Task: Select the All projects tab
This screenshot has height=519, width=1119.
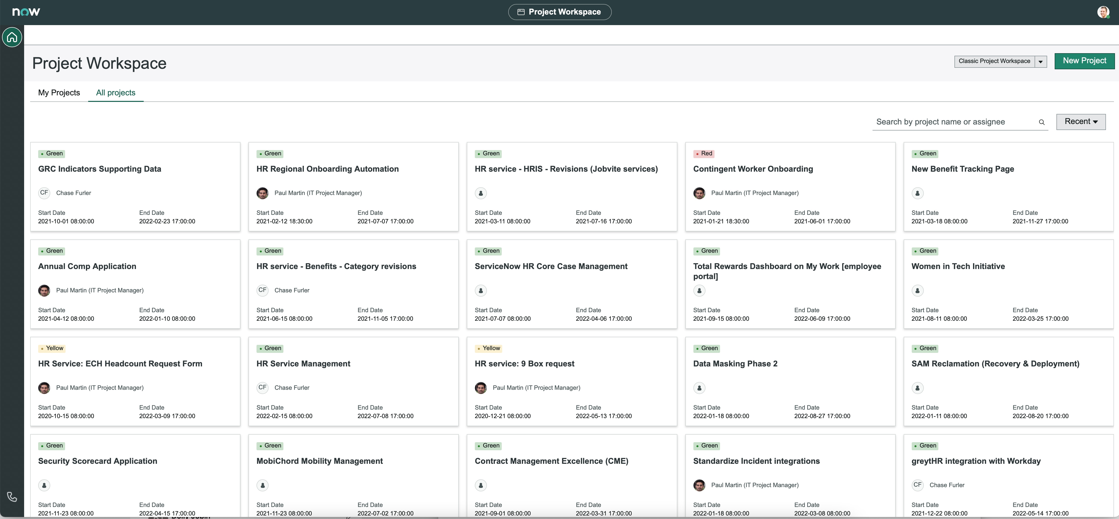Action: tap(116, 92)
